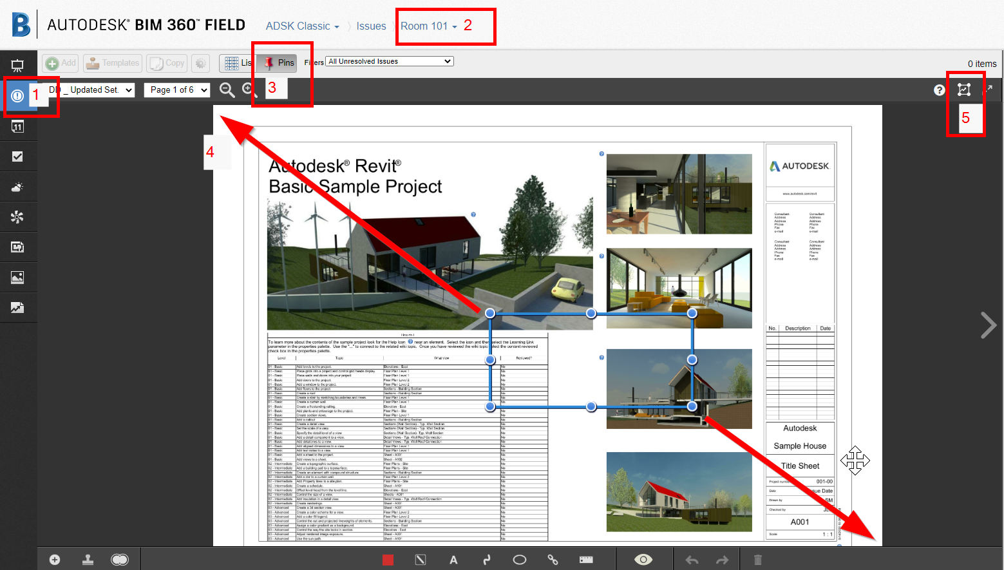
Task: Select the text annotation tool
Action: (x=453, y=559)
